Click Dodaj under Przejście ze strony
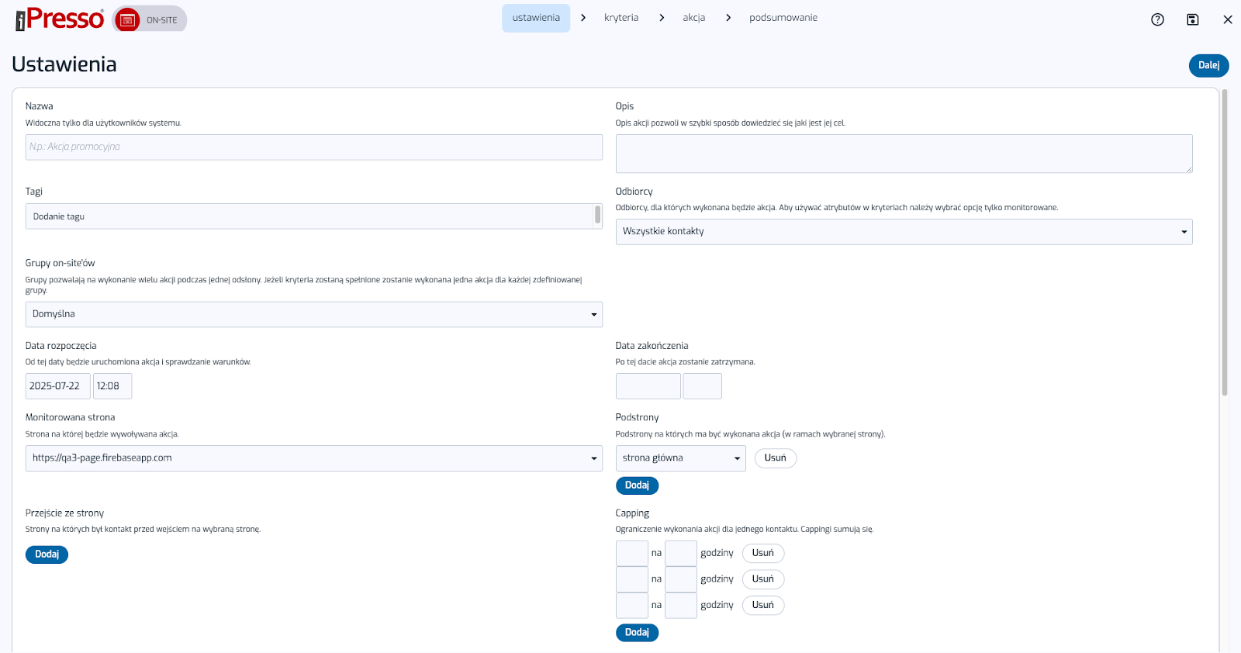Screen dimensions: 1241x653 pos(47,555)
